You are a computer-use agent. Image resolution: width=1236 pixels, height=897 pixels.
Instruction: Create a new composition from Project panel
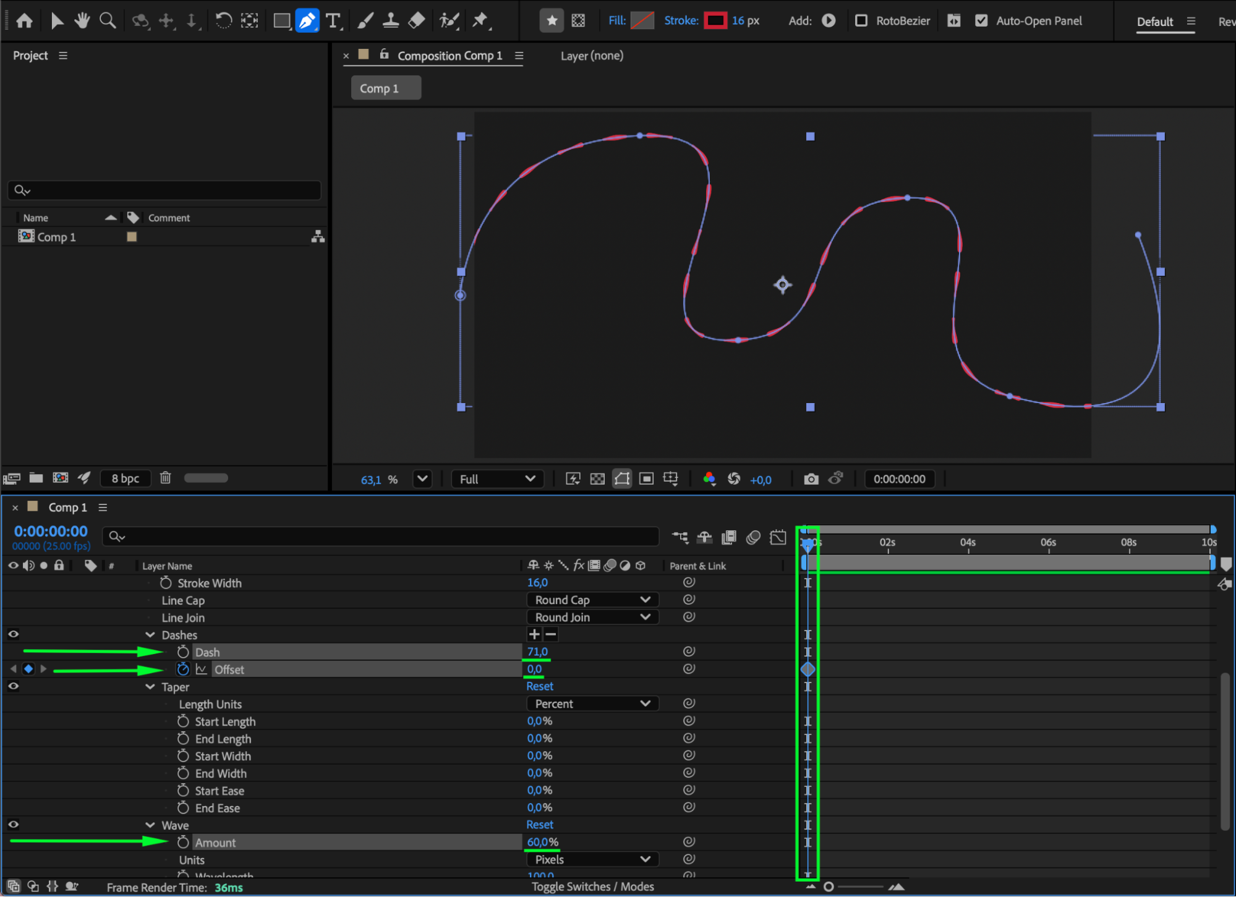pyautogui.click(x=61, y=478)
